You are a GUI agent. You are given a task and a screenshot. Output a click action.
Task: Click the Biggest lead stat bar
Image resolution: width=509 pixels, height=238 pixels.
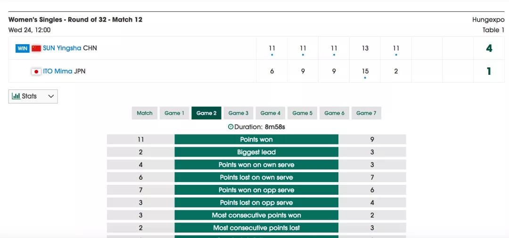256,152
